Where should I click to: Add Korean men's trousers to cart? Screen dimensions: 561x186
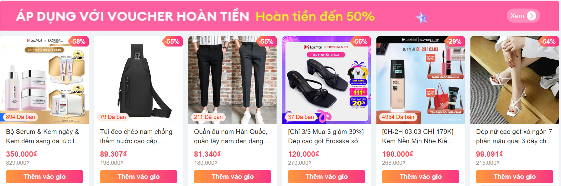point(233,177)
